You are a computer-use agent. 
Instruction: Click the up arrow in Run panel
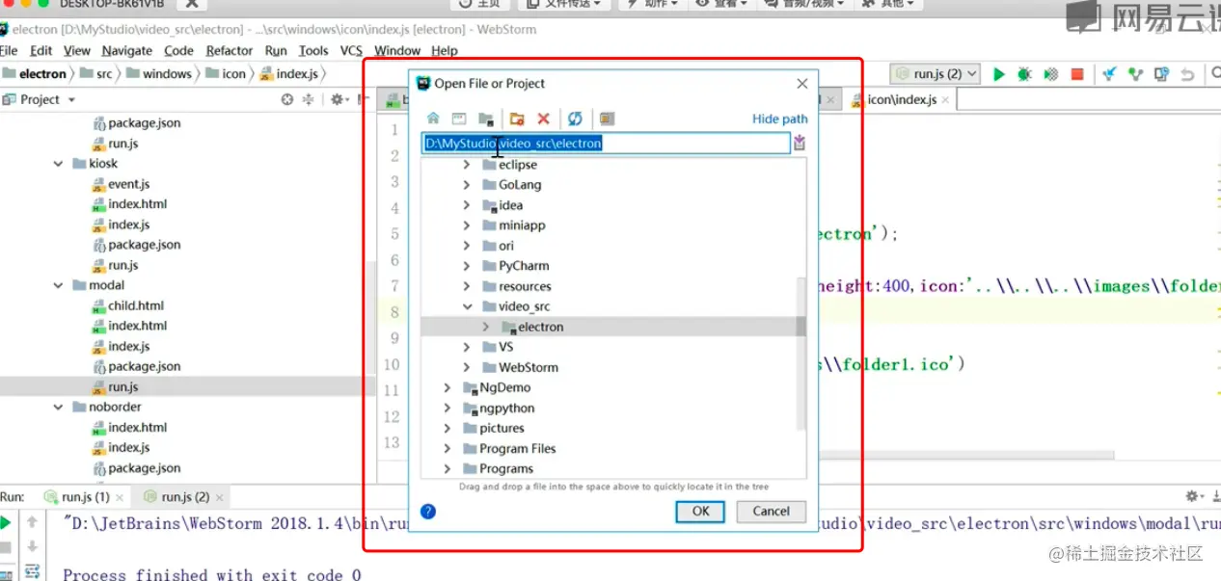click(x=32, y=523)
